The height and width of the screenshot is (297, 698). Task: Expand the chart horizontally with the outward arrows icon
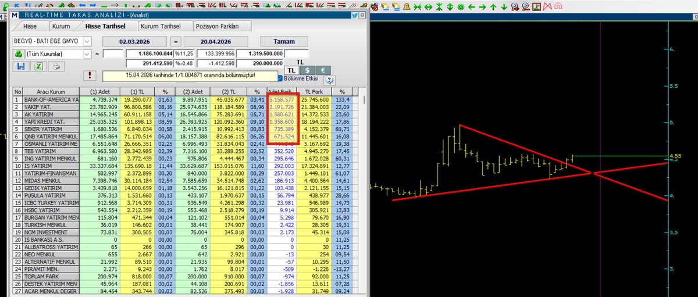click(428, 7)
